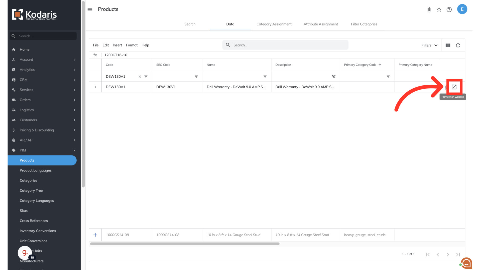The width and height of the screenshot is (481, 270).
Task: Toggle the hamburger sidebar menu
Action: [90, 9]
